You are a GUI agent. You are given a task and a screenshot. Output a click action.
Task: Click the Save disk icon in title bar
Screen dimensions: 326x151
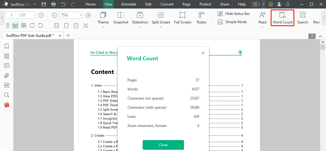pos(44,4)
